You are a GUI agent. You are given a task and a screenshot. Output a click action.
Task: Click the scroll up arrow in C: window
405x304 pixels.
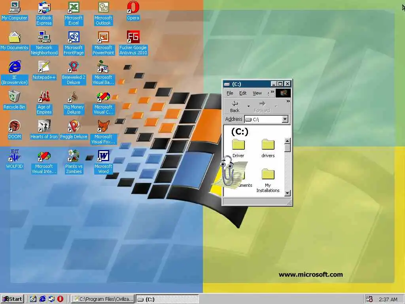[x=287, y=141]
